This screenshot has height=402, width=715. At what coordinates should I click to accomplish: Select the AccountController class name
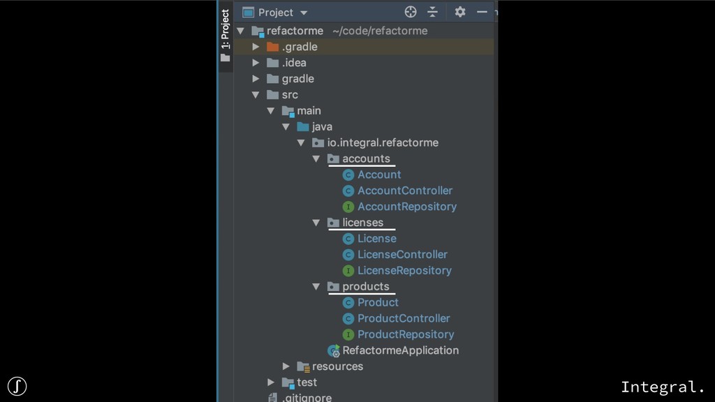point(405,191)
